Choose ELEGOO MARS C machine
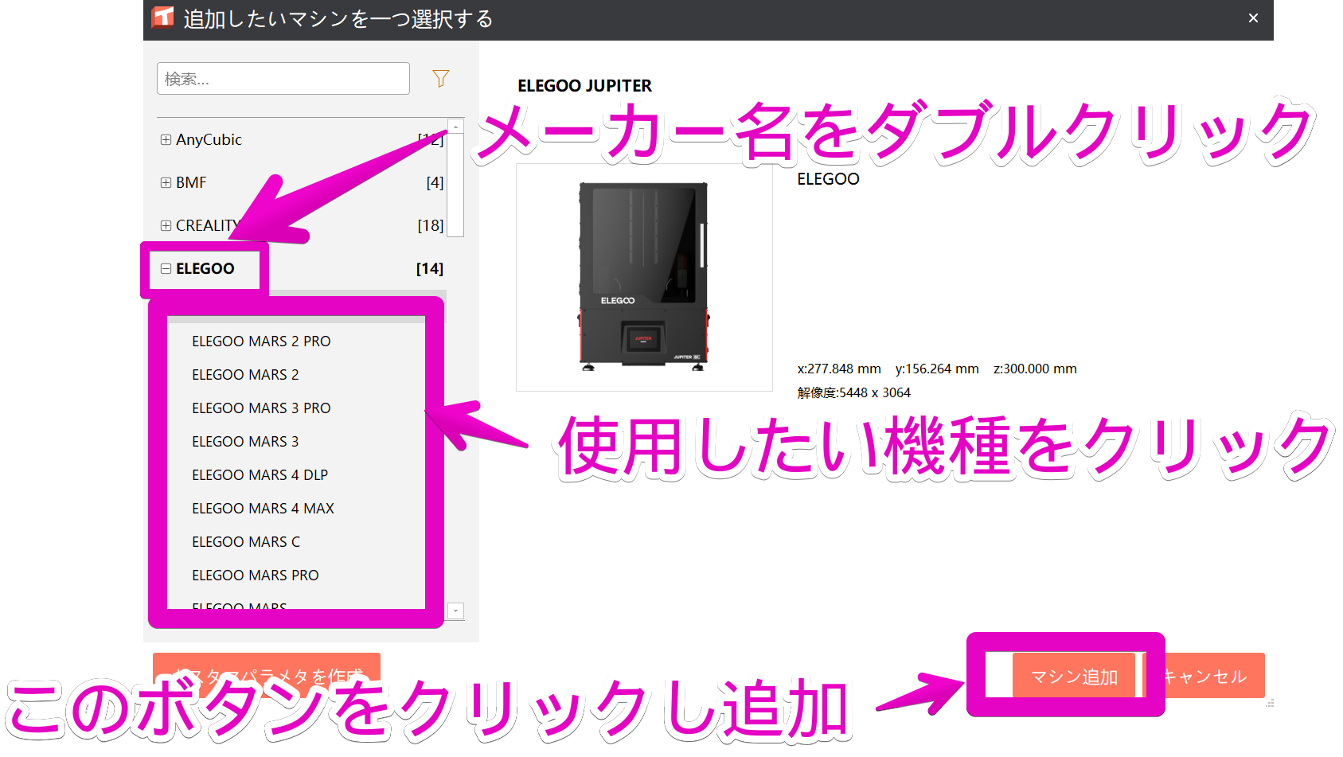 click(x=246, y=541)
